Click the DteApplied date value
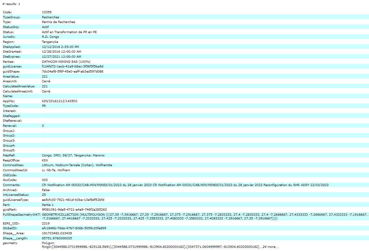The width and height of the screenshot is (369, 251). tap(60, 47)
